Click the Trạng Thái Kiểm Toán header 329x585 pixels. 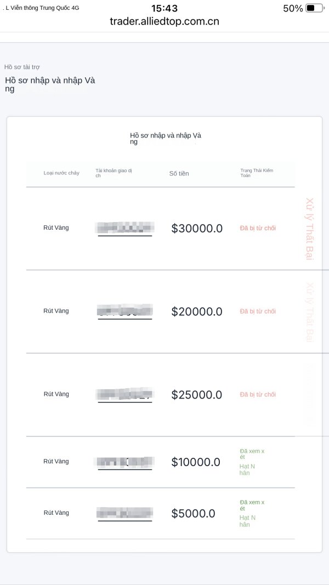256,173
